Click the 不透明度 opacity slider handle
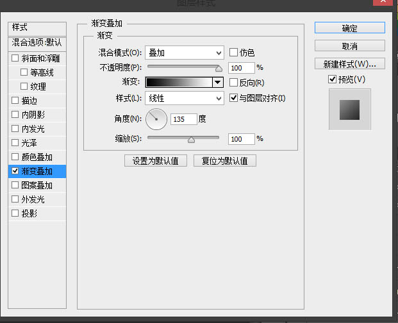 [x=219, y=69]
